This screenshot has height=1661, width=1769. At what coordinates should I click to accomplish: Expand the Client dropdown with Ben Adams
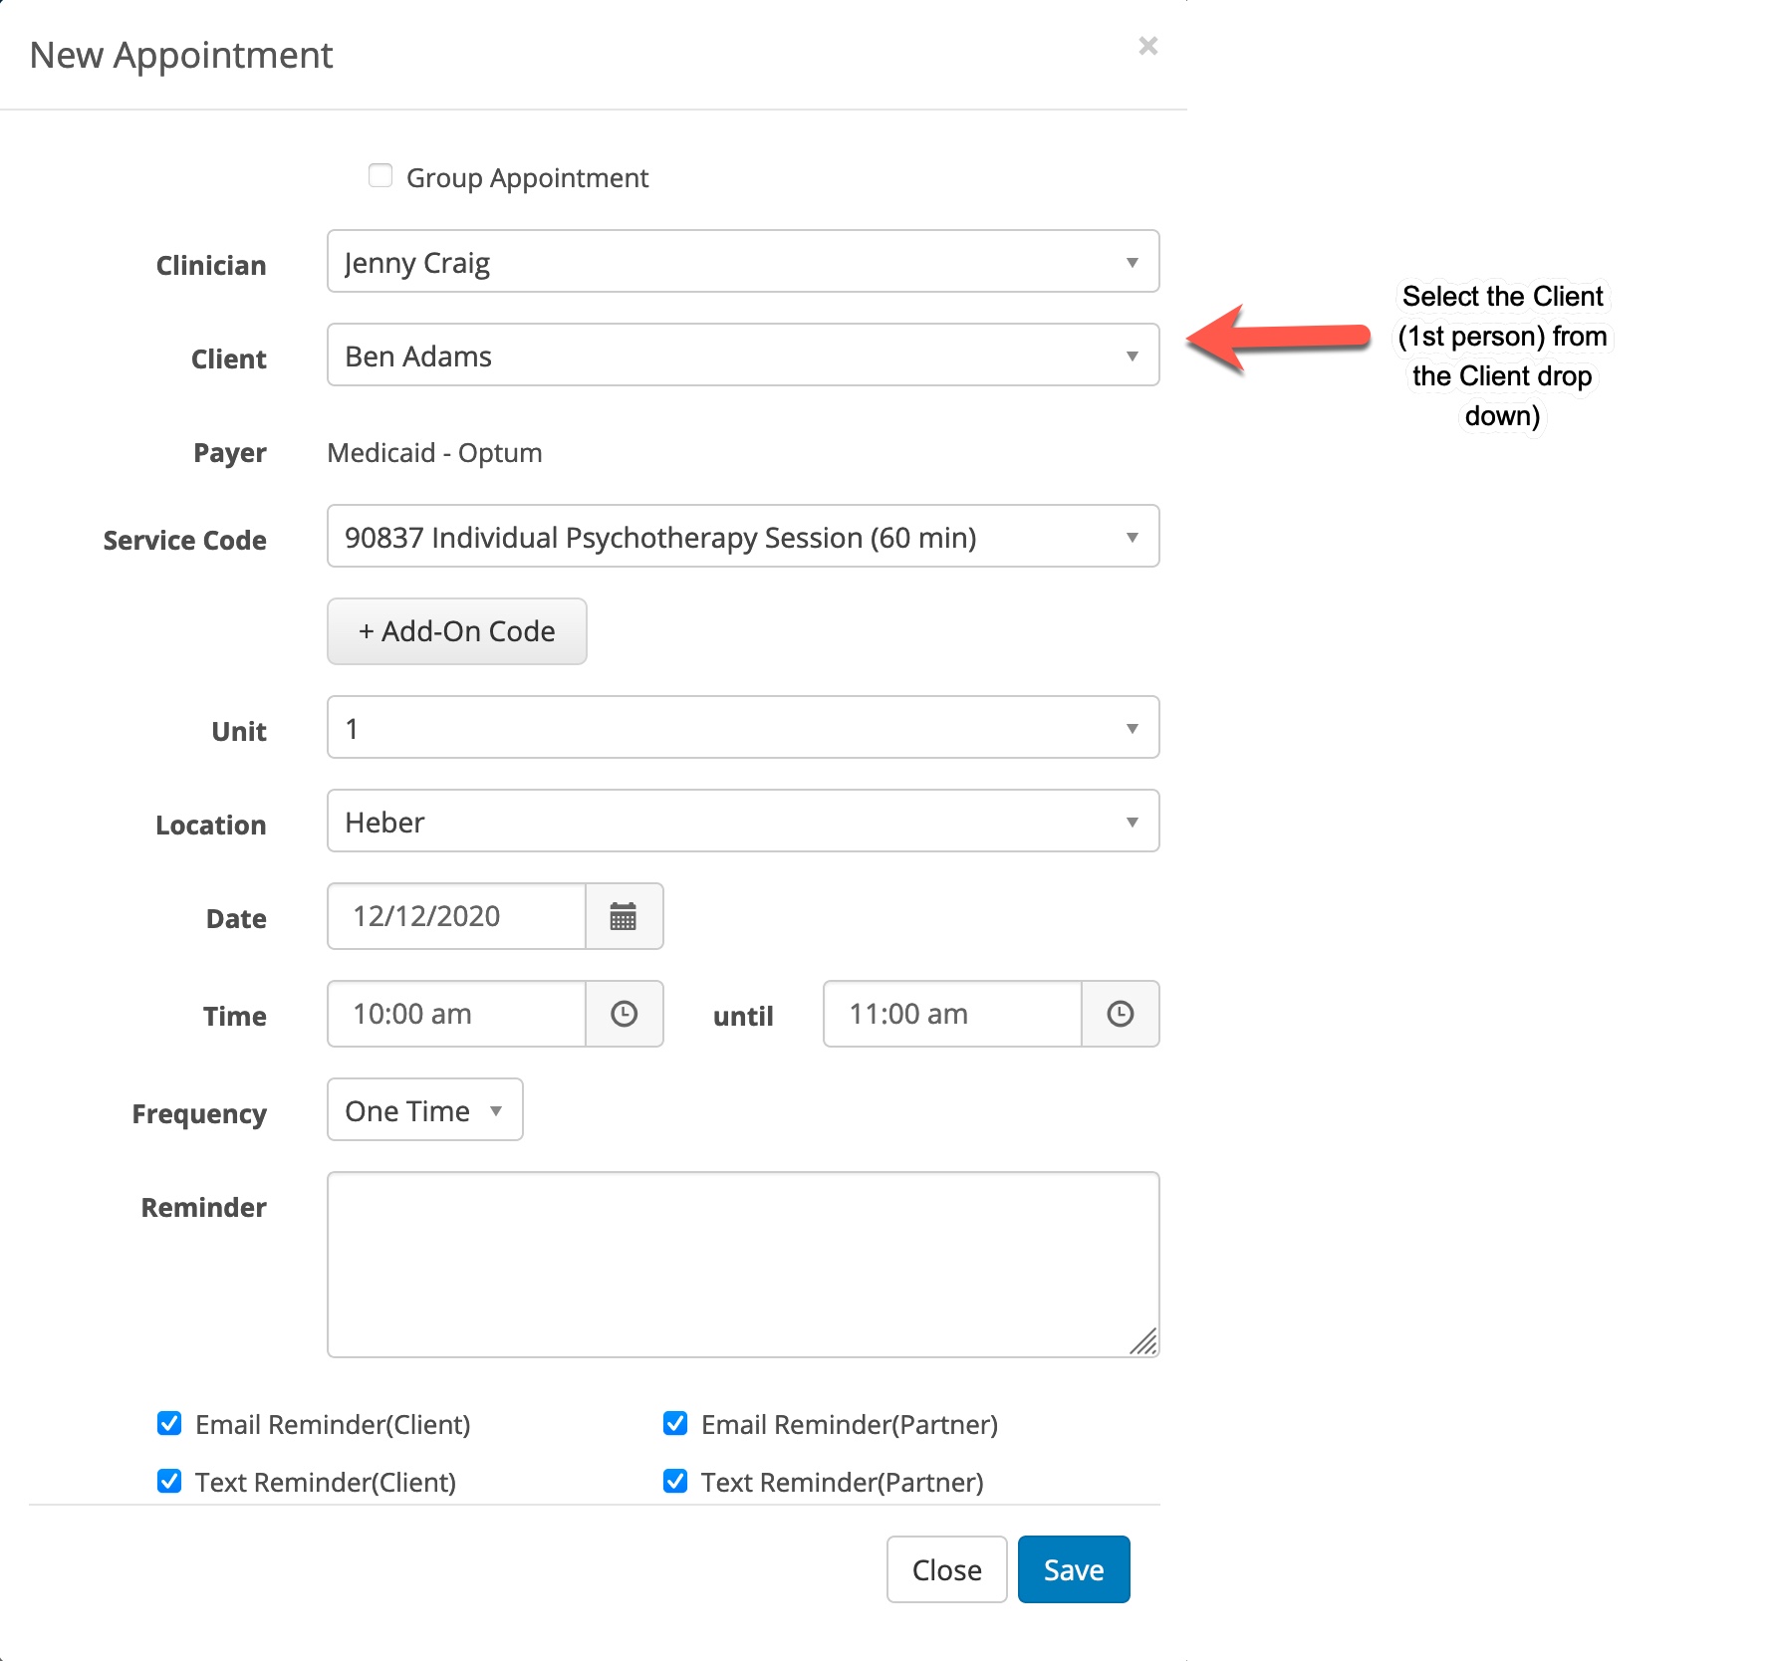point(742,356)
